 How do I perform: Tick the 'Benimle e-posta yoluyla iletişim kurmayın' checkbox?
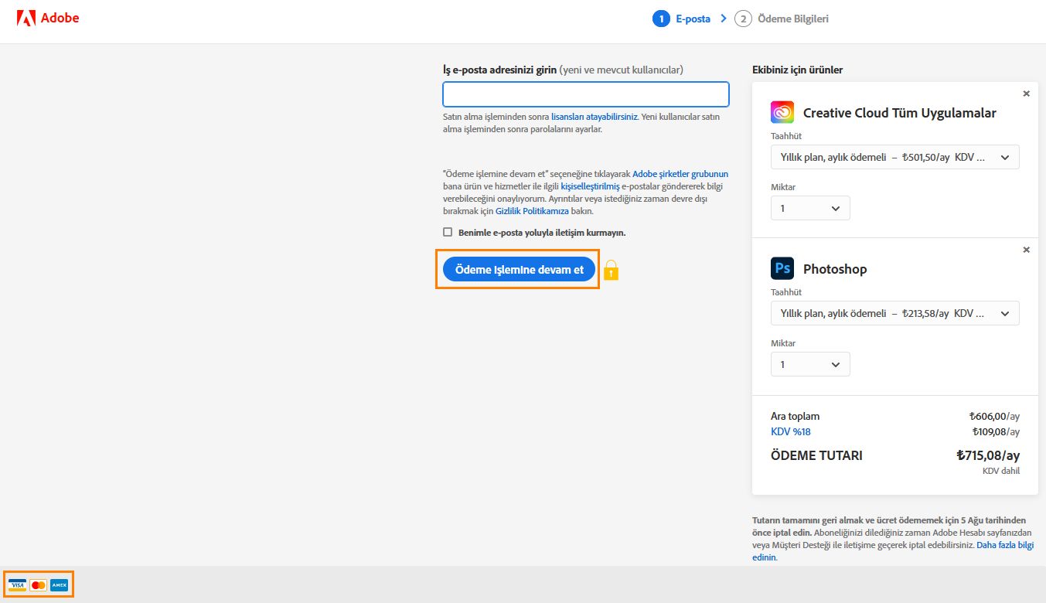[x=448, y=232]
